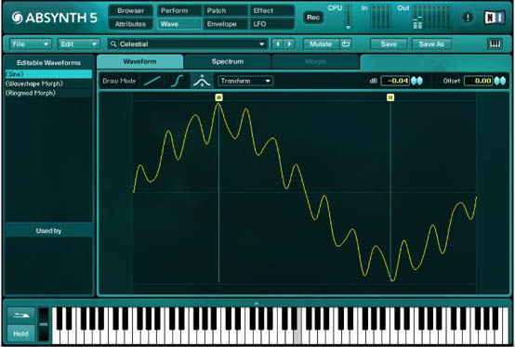Open the Edit dropdown menu
515x347 pixels.
point(78,44)
